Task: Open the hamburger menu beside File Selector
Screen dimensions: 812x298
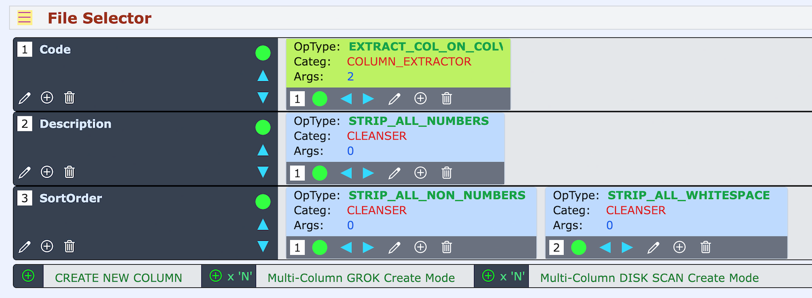Action: point(25,18)
